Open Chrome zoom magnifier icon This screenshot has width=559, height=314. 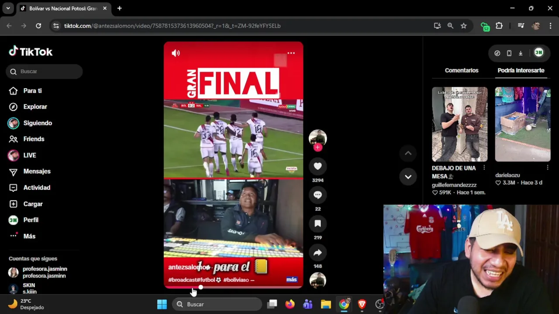pyautogui.click(x=450, y=26)
